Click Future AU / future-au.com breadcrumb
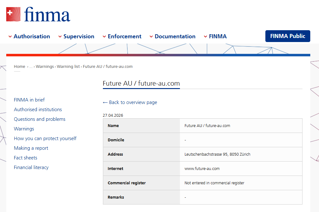Viewport: 319px width, 212px height. pos(108,66)
